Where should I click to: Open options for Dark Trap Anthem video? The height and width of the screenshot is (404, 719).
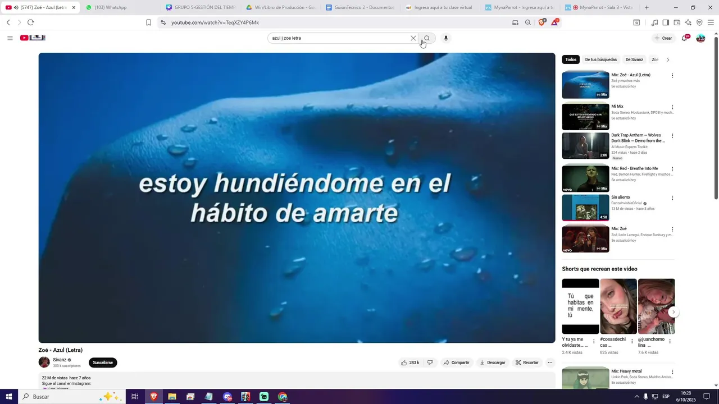coord(672,136)
